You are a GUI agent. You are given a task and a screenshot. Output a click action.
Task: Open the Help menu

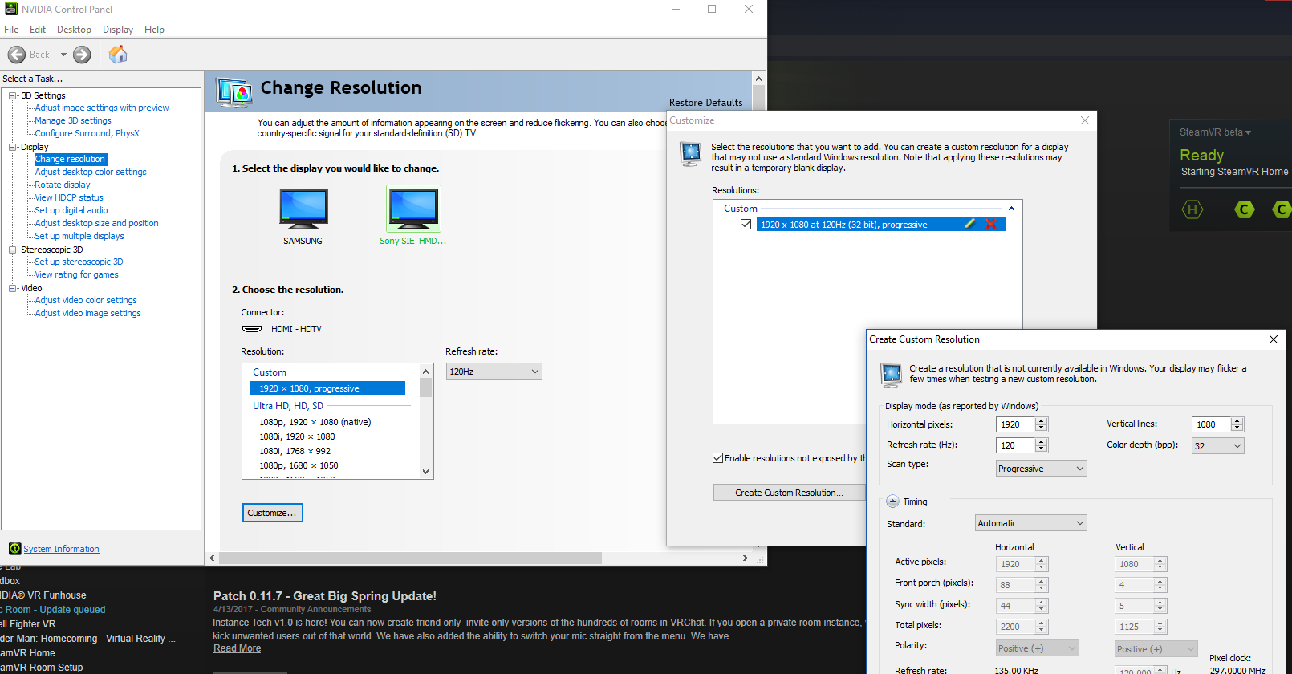coord(154,30)
